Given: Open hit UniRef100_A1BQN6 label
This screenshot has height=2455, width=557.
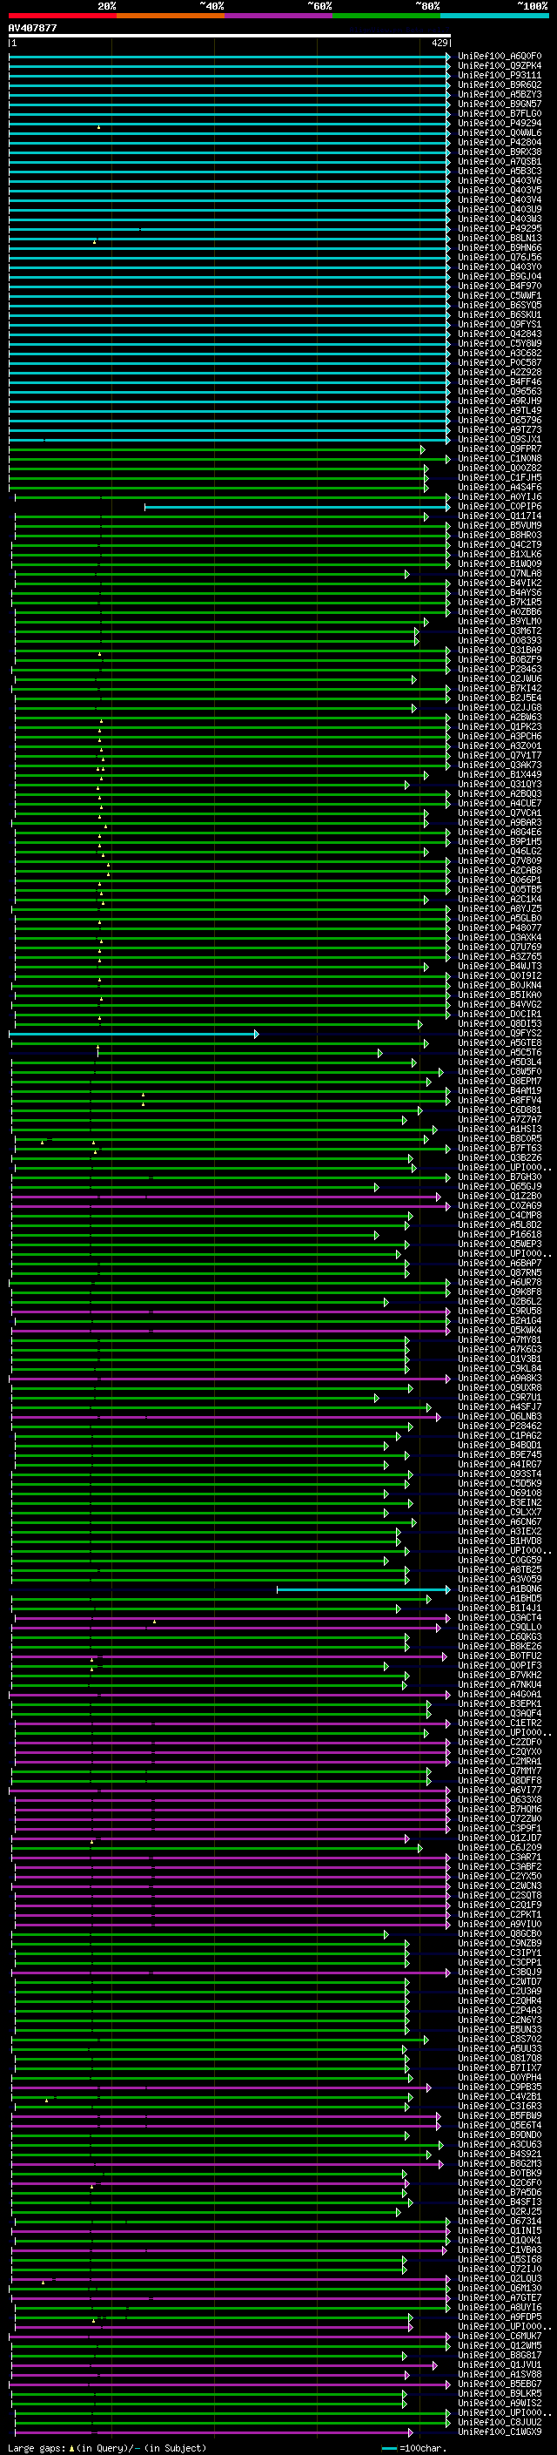Looking at the screenshot, I should [x=500, y=1589].
